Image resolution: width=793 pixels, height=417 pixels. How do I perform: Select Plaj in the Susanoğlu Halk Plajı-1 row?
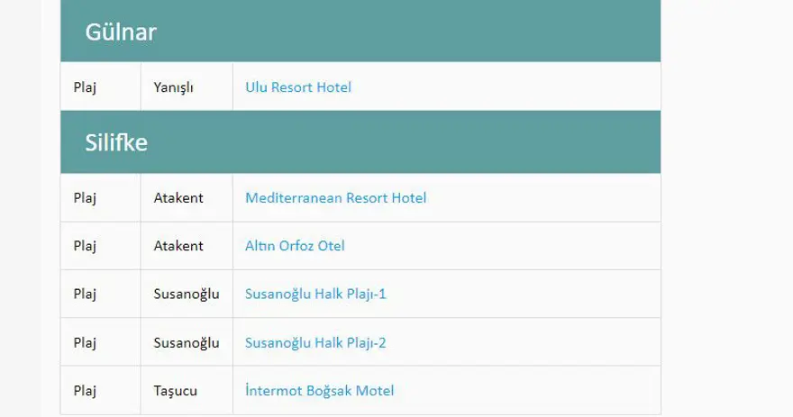point(85,295)
